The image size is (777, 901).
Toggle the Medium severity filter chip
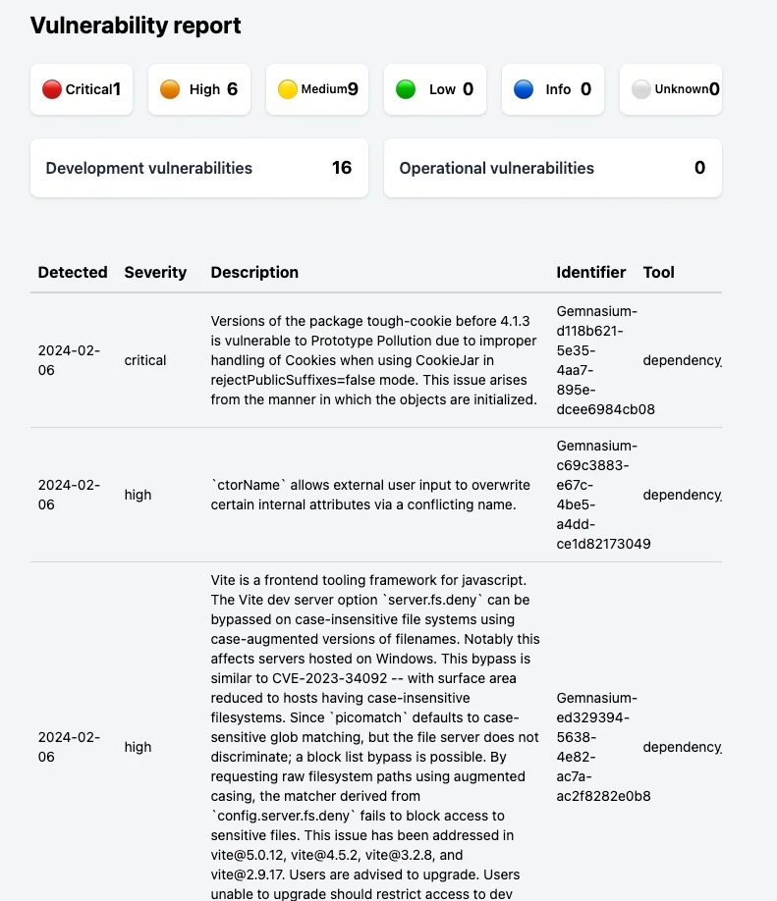coord(316,88)
